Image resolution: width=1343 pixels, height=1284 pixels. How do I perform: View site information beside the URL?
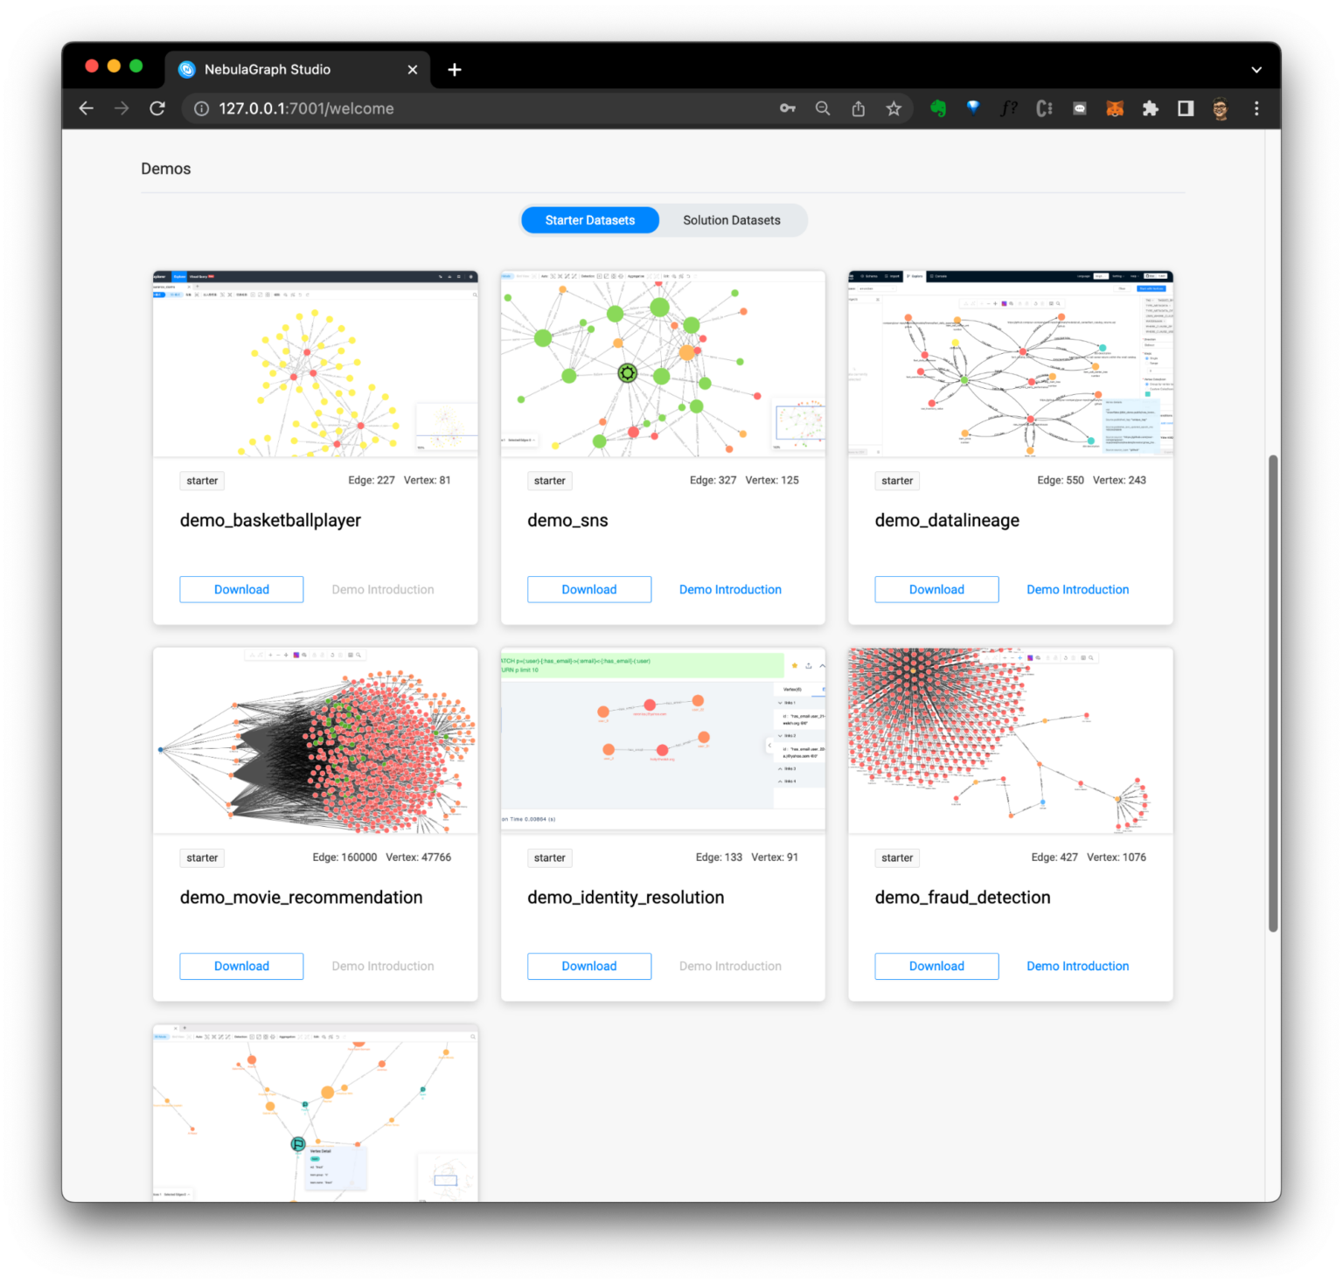tap(201, 108)
